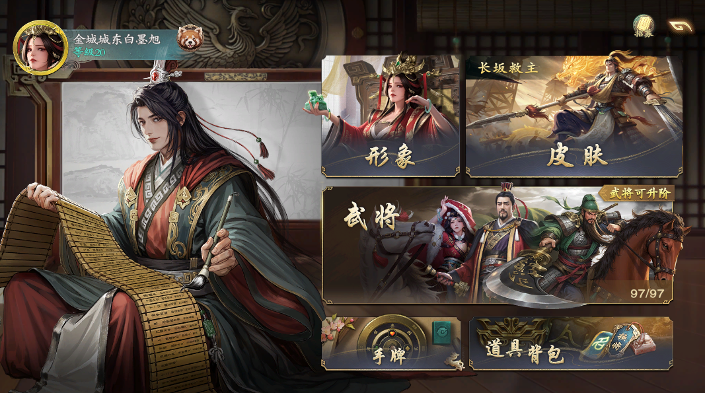Image resolution: width=705 pixels, height=393 pixels.
Task: Tap the 武将可升阶 upgrade tag
Action: 637,194
